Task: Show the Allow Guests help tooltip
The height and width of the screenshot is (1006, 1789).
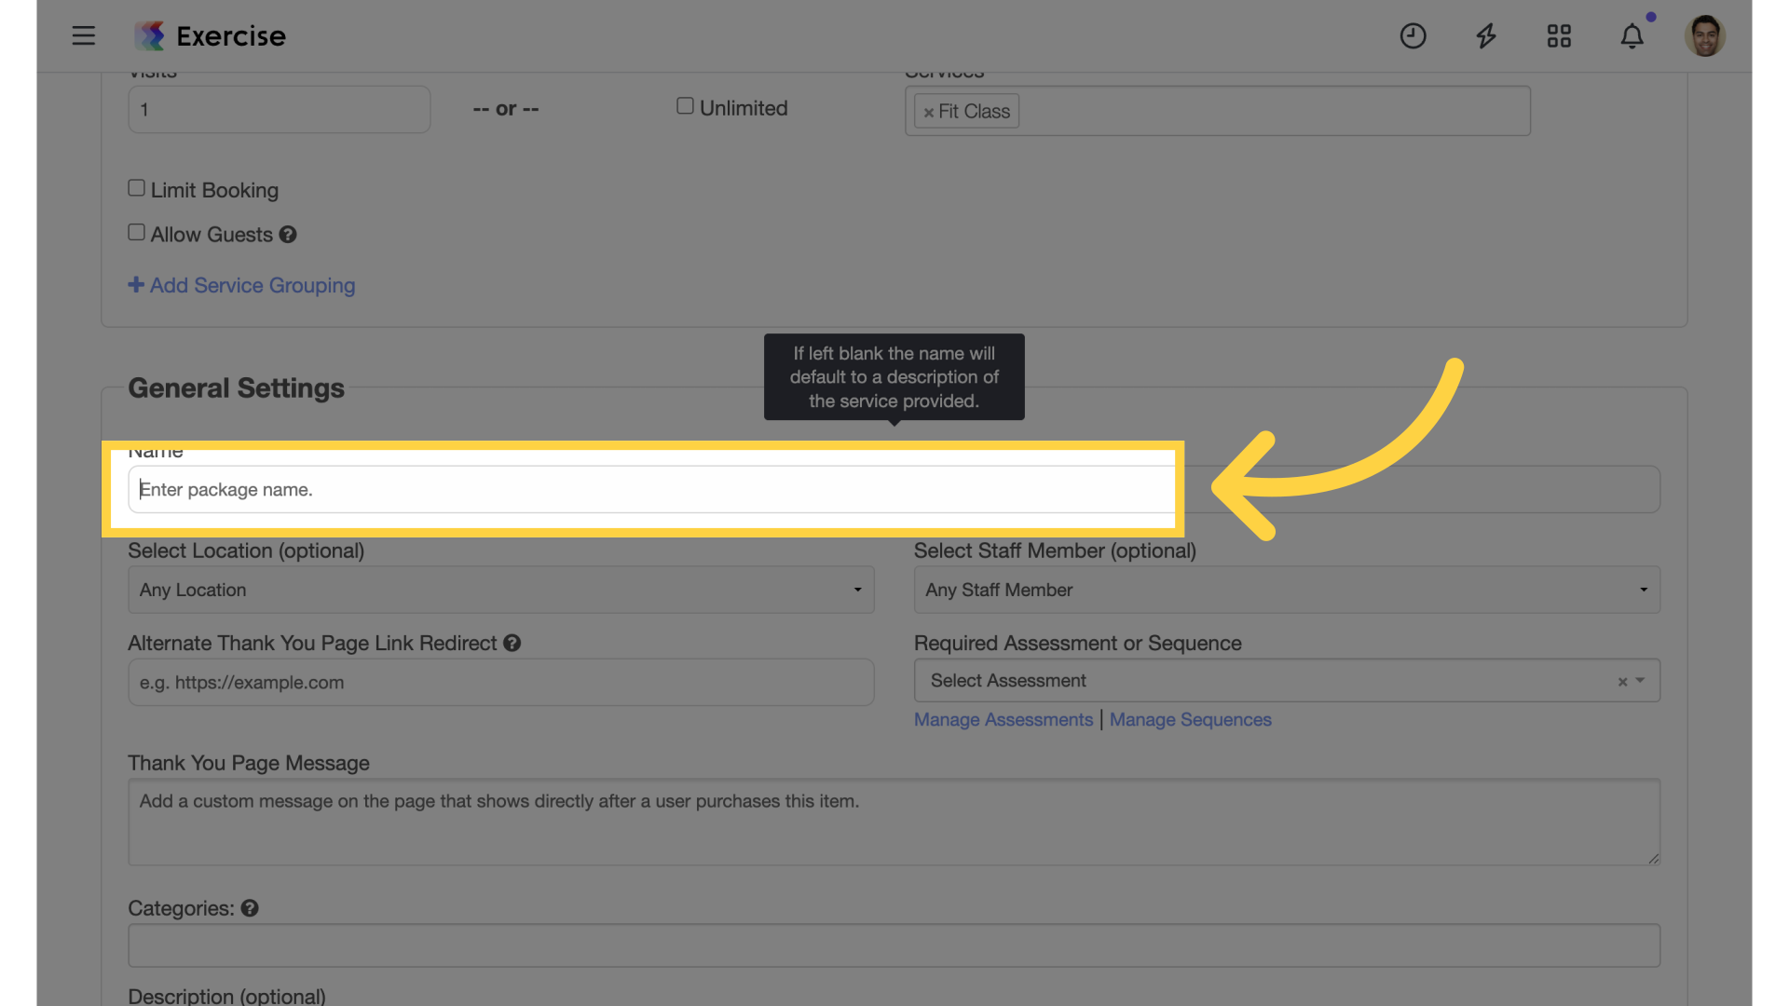Action: [288, 235]
